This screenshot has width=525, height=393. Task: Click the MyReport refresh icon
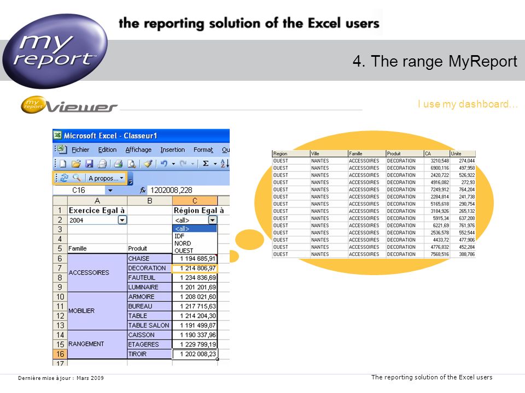point(64,178)
